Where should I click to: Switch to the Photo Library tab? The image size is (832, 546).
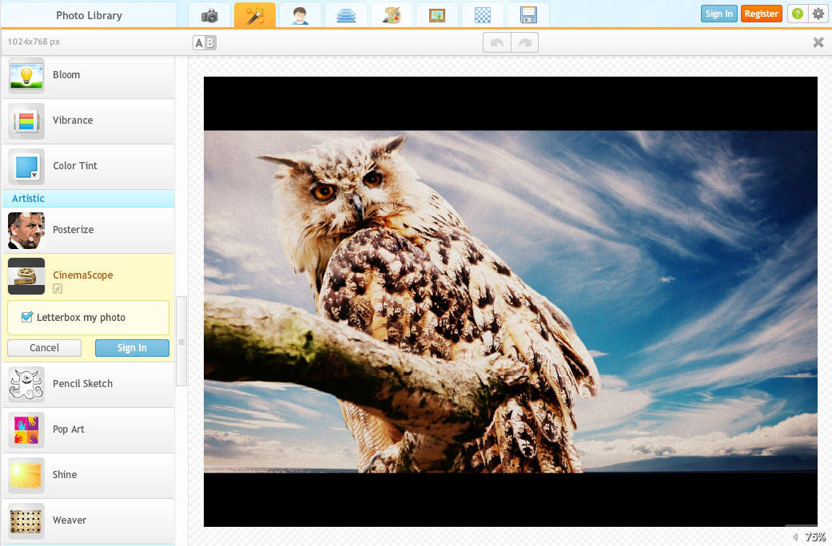point(89,15)
